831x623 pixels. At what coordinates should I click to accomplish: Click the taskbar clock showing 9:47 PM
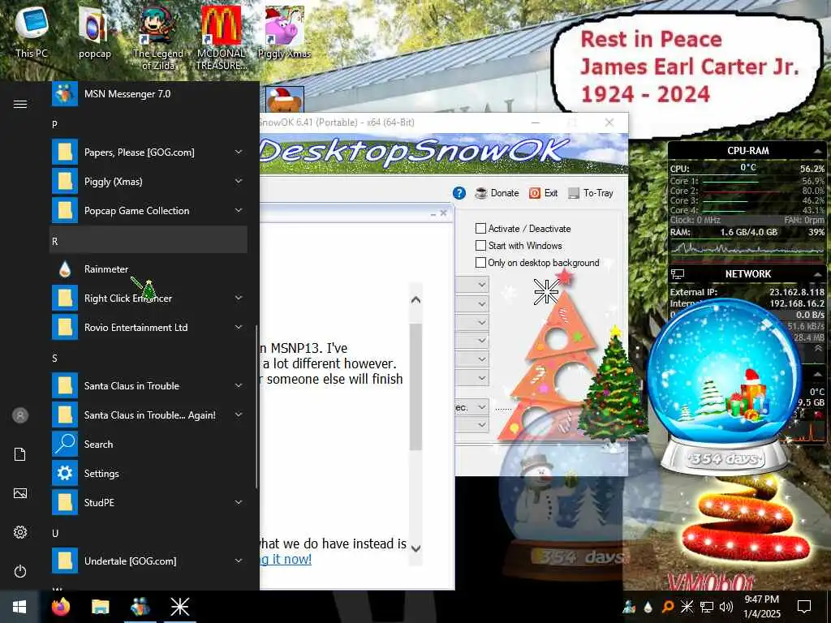(762, 607)
